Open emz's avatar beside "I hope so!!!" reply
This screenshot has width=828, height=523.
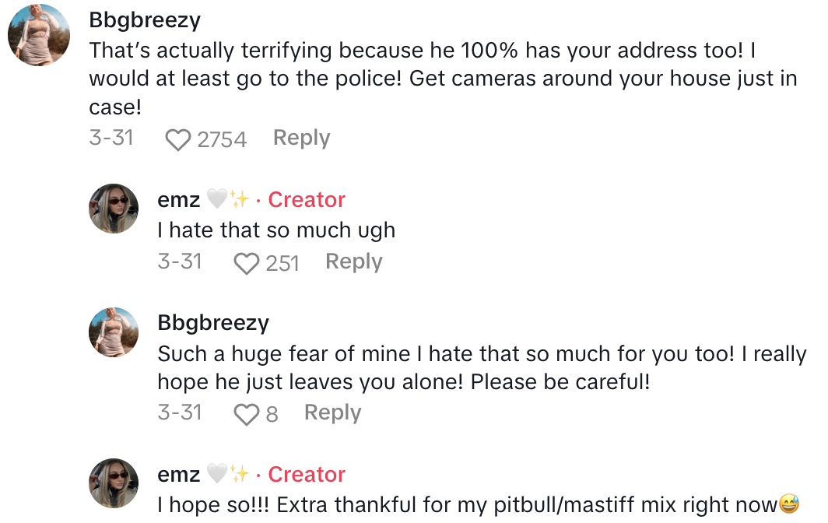tap(114, 483)
